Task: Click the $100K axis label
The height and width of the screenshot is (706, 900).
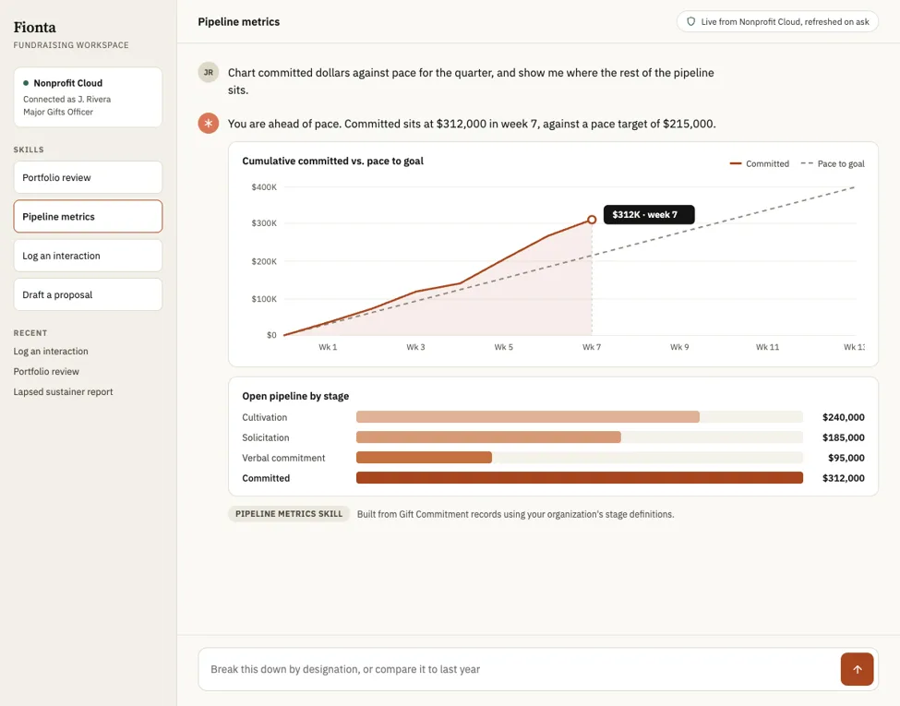Action: (x=264, y=298)
